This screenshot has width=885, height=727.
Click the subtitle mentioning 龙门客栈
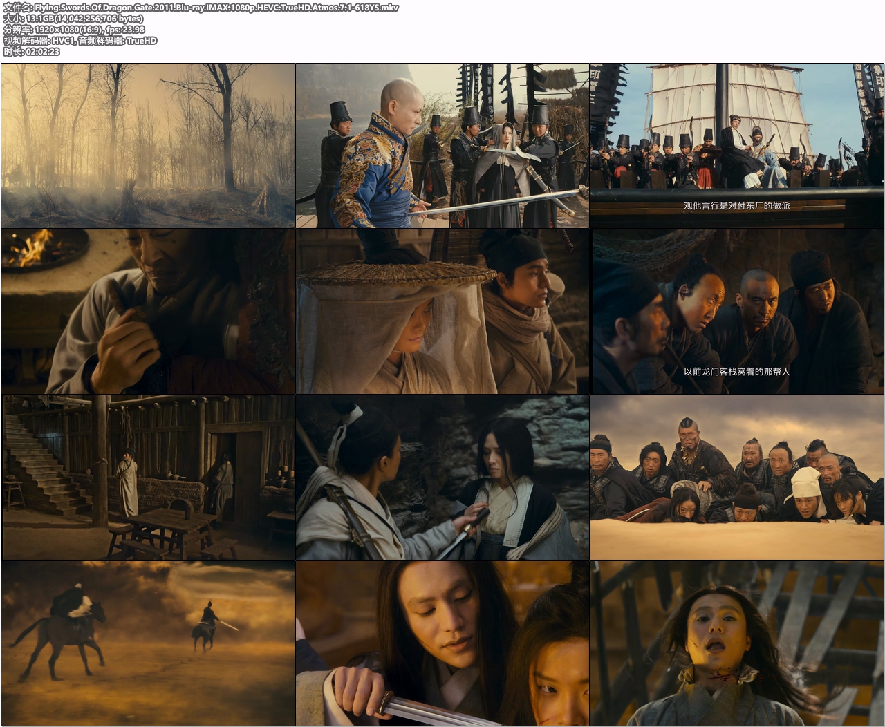(736, 372)
